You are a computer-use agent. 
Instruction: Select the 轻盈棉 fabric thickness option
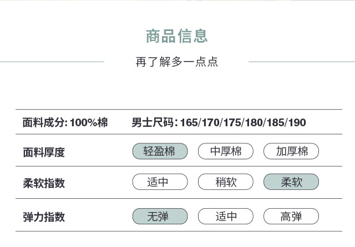[x=160, y=151]
